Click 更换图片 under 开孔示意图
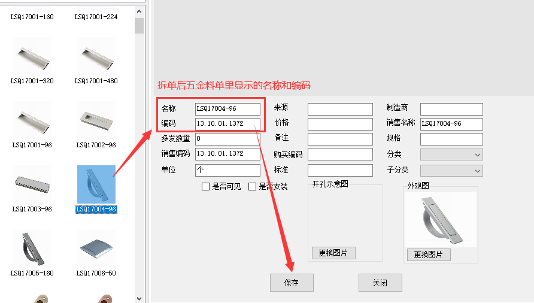The image size is (534, 303). 334,253
